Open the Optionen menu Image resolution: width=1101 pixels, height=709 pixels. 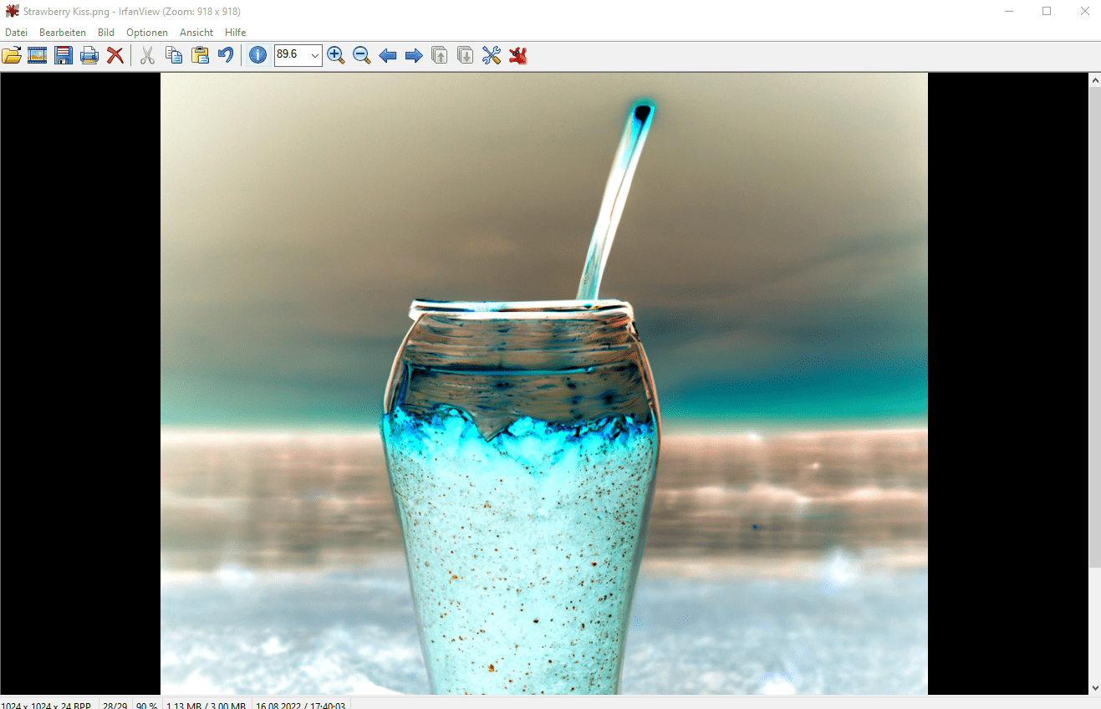[x=147, y=33]
